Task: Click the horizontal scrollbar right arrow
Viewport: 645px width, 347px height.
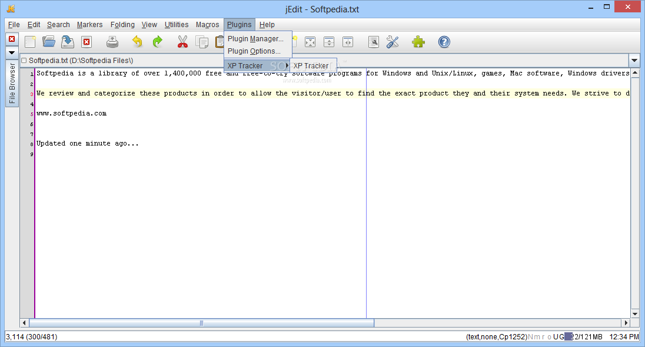Action: click(626, 323)
